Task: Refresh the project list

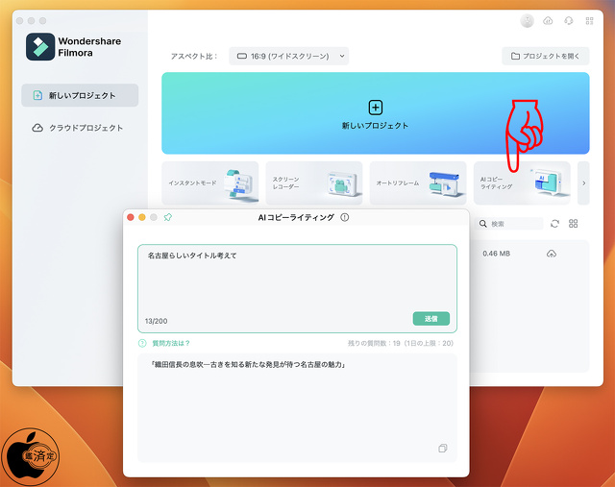Action: [x=554, y=224]
